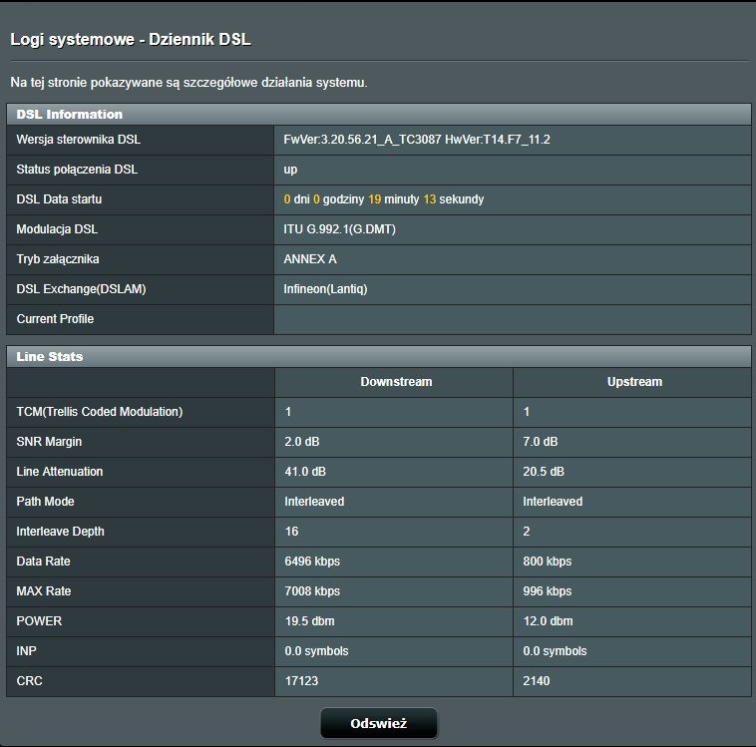This screenshot has height=747, width=756.
Task: Click the DSL driver firmware version value
Action: [x=417, y=140]
